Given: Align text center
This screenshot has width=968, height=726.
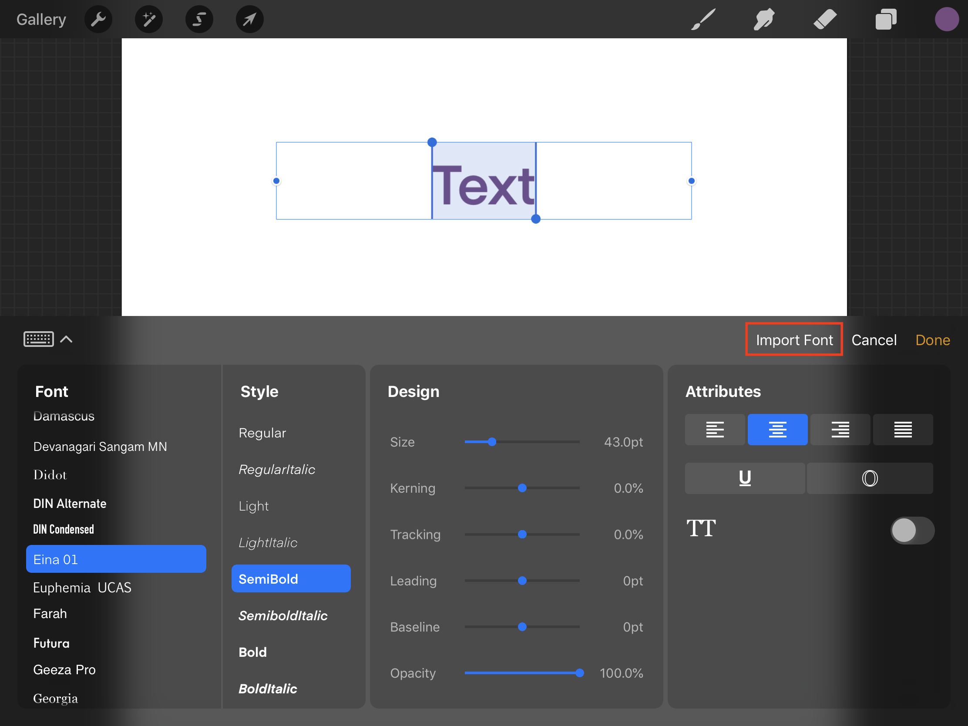Looking at the screenshot, I should pos(777,429).
